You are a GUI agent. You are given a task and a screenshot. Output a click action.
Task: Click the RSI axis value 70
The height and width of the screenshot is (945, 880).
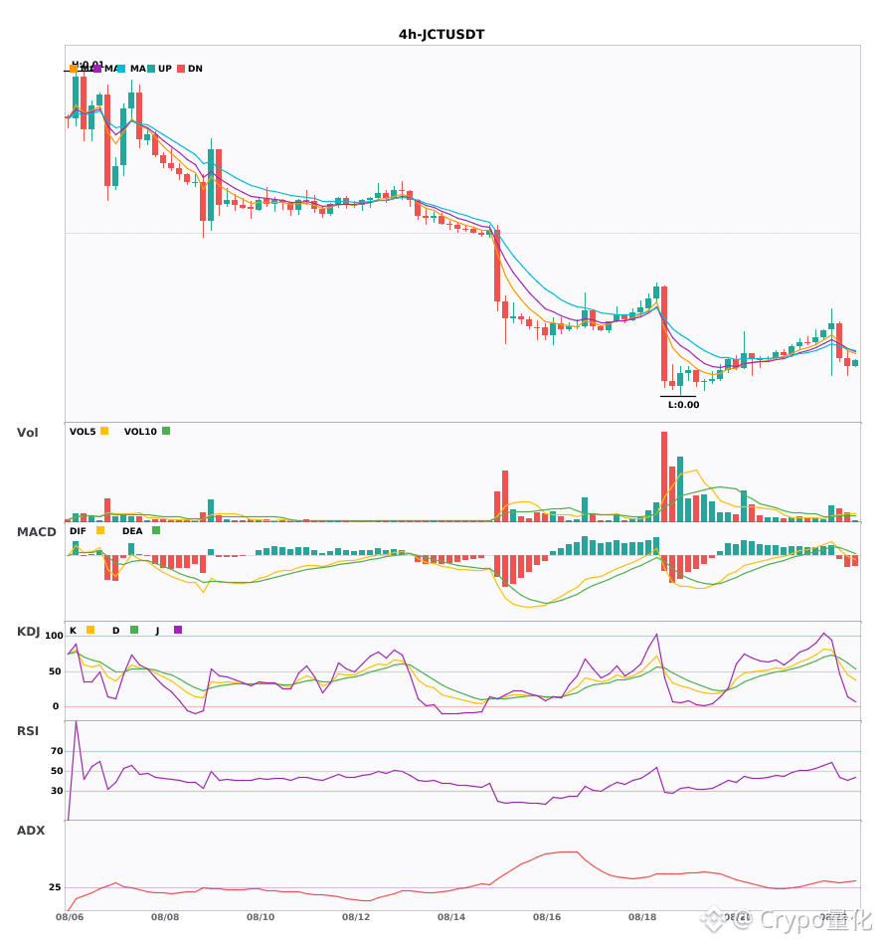click(x=57, y=751)
